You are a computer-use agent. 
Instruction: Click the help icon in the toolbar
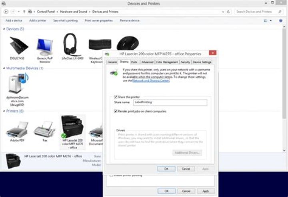(280, 20)
